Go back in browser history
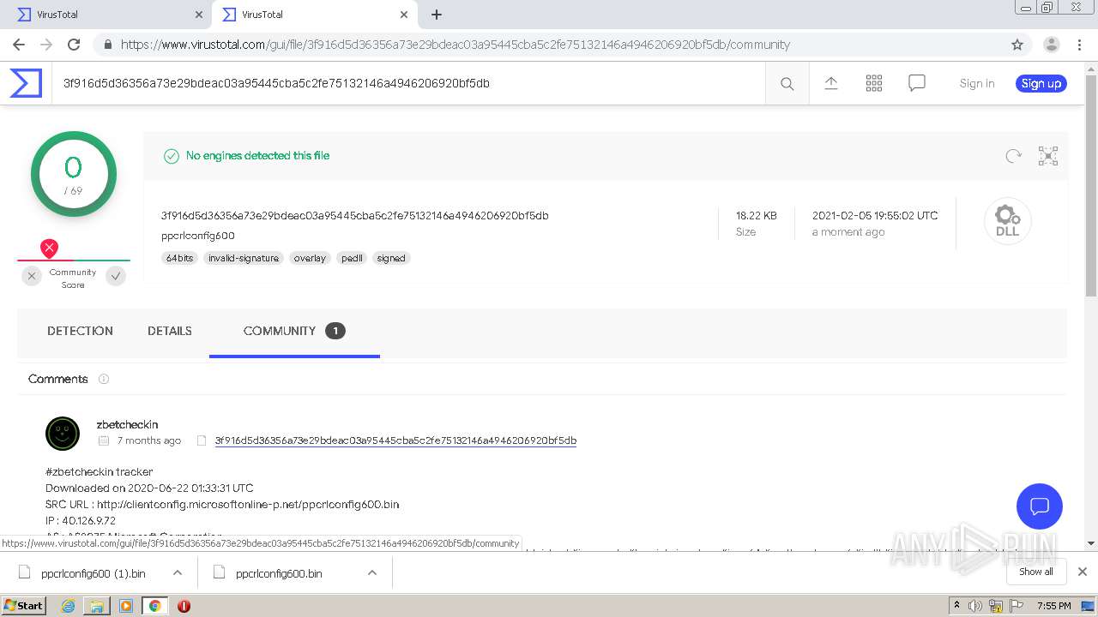The width and height of the screenshot is (1098, 617). [x=19, y=45]
